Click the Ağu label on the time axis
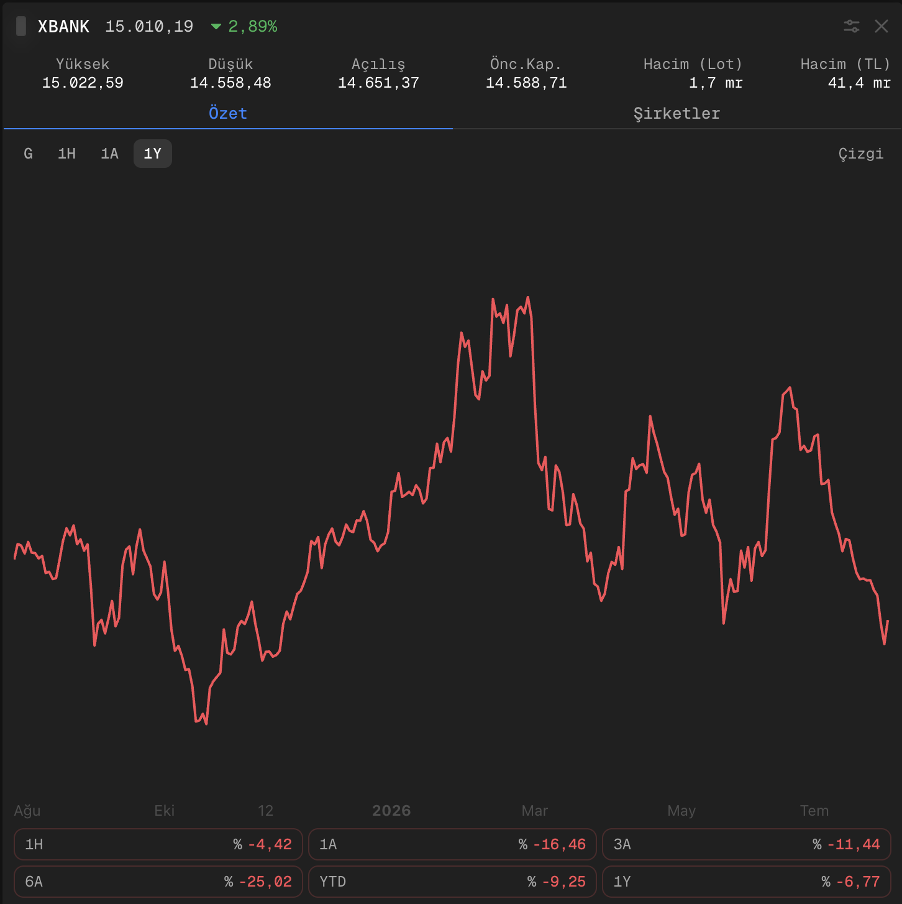902x904 pixels. point(27,811)
